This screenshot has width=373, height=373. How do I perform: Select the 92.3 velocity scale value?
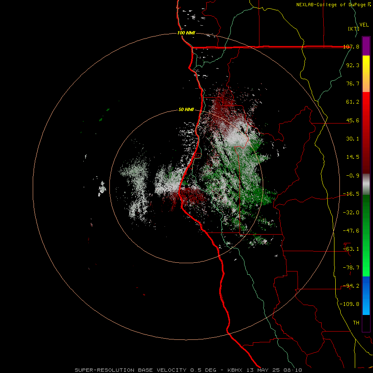353,65
